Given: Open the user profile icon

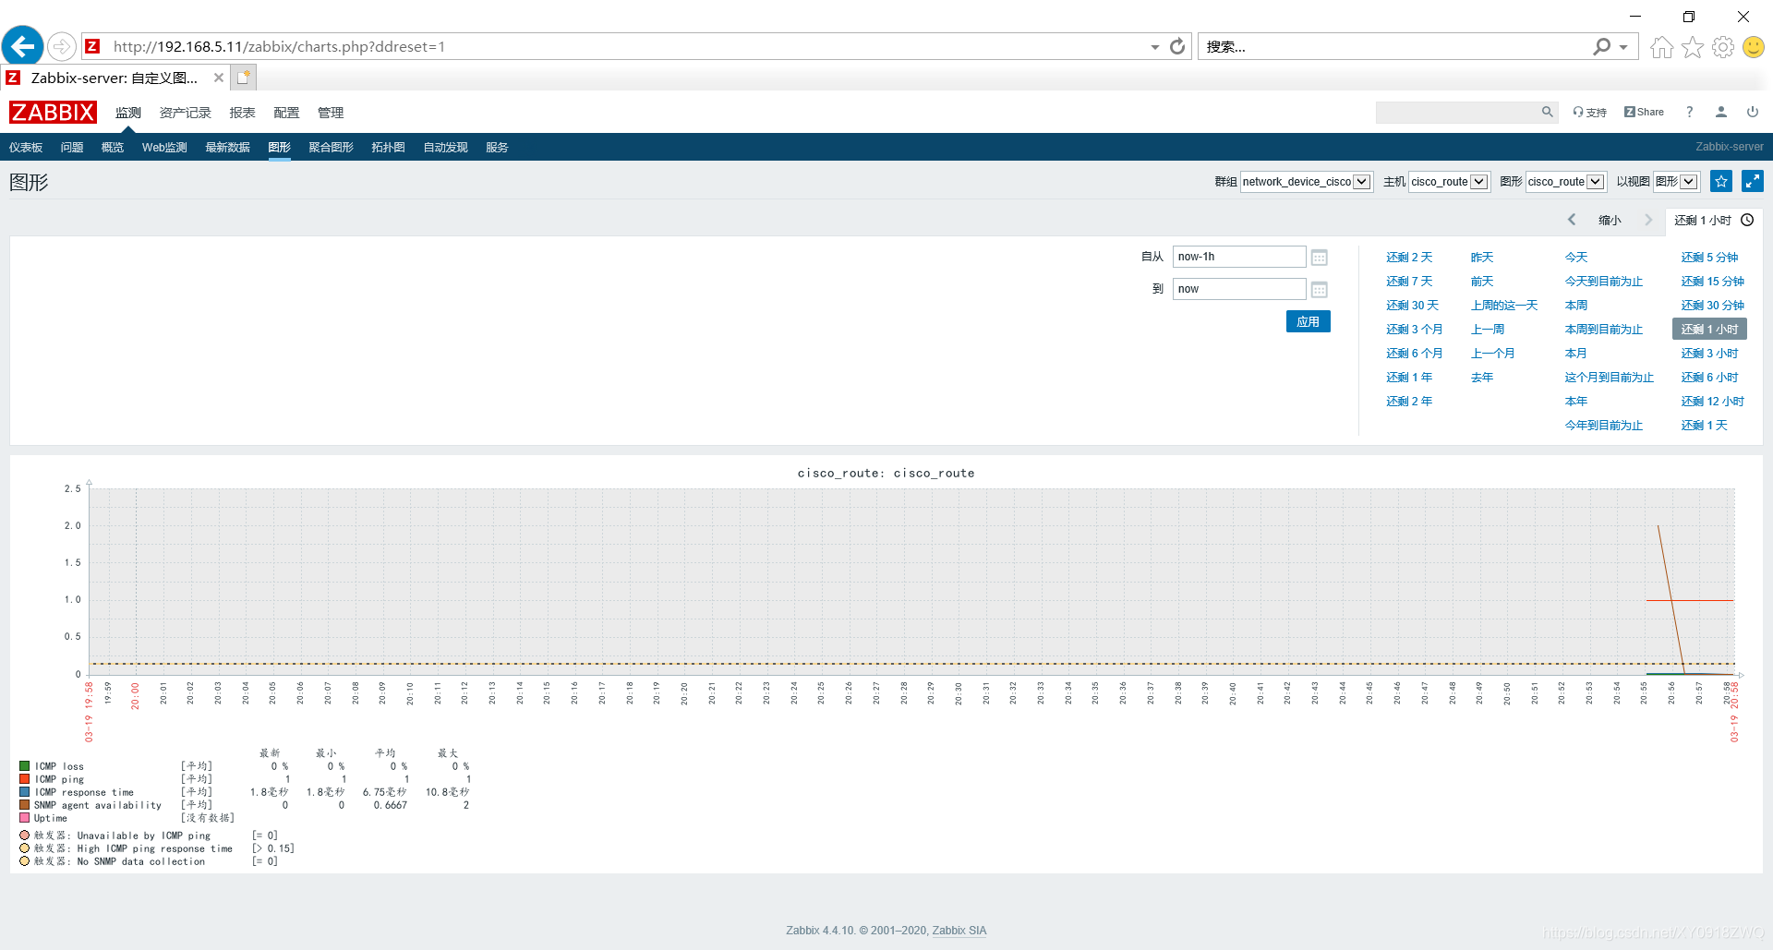Looking at the screenshot, I should click(x=1720, y=112).
